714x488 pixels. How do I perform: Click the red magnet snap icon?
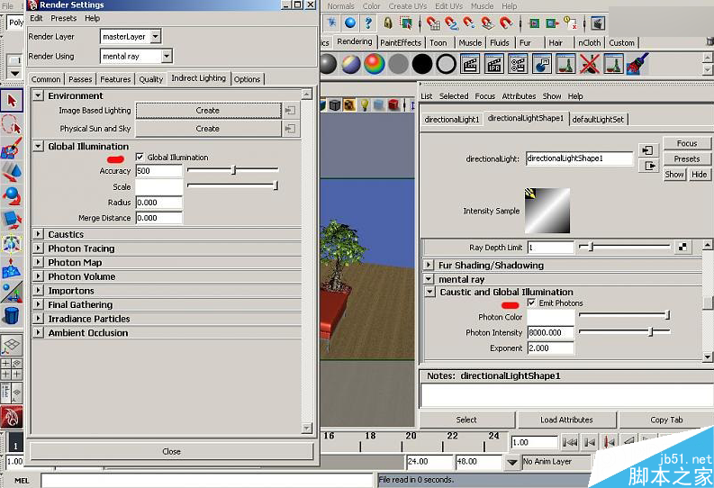[506, 23]
